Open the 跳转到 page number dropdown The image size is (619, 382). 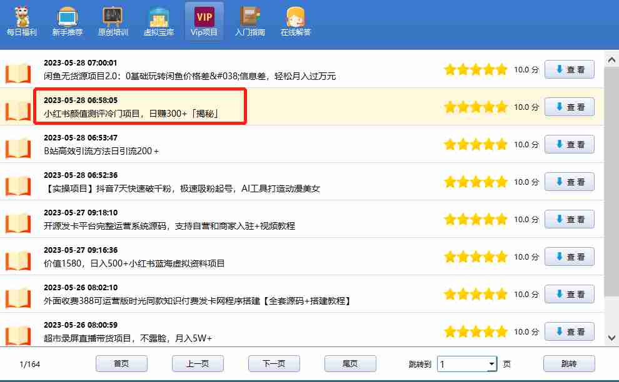(x=491, y=364)
